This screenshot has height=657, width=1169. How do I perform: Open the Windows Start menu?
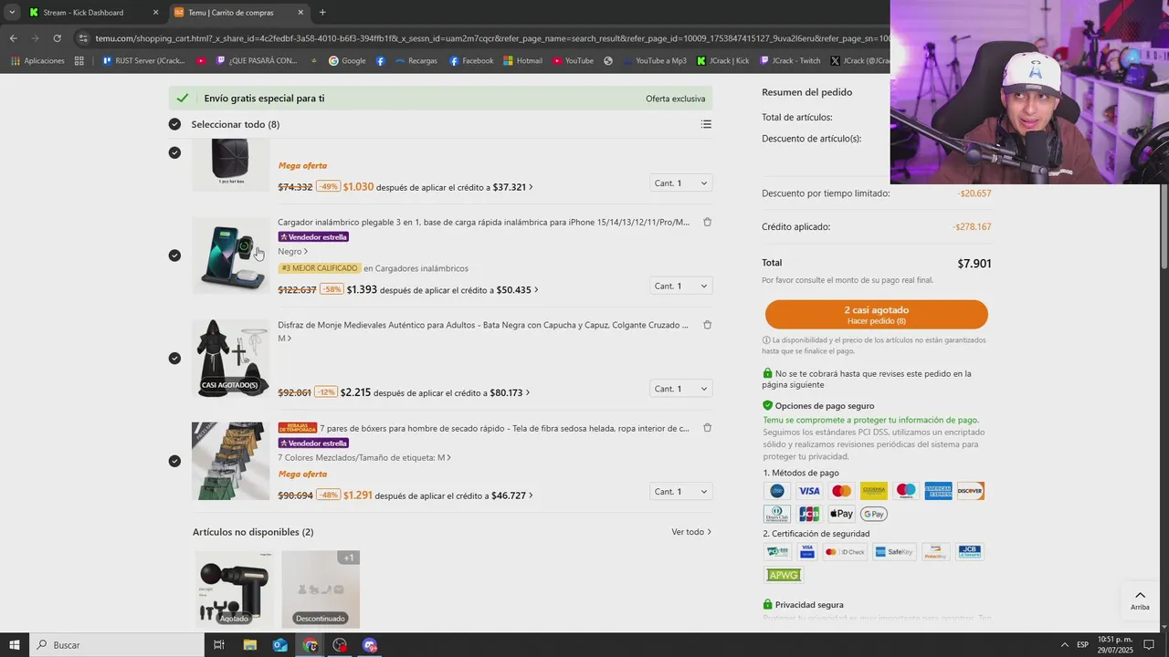pyautogui.click(x=14, y=645)
